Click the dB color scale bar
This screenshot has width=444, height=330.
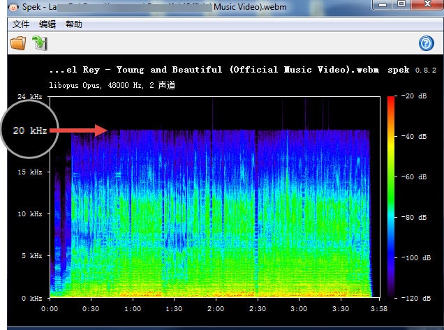click(391, 195)
